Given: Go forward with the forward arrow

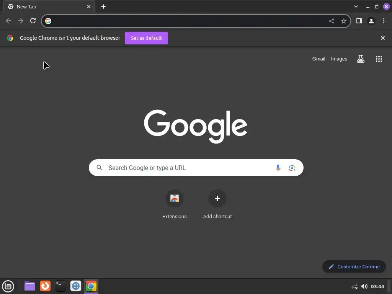Looking at the screenshot, I should (21, 21).
